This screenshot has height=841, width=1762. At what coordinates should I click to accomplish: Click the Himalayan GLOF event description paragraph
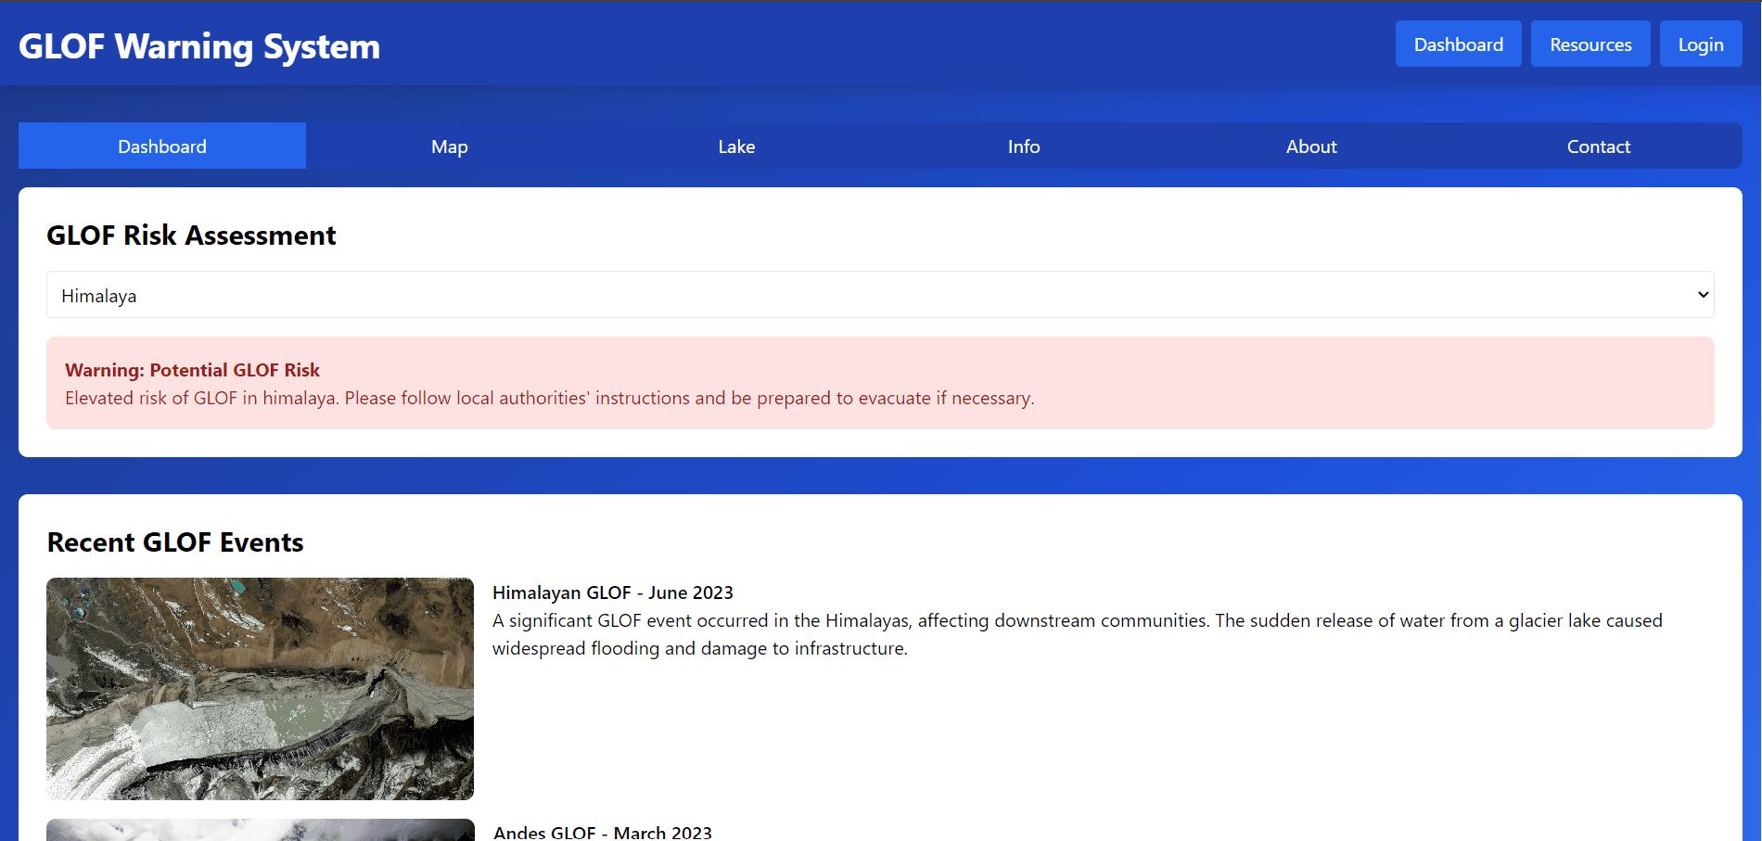1076,634
